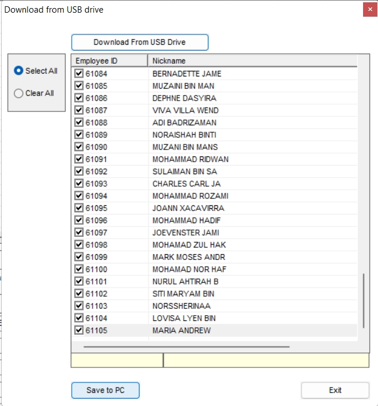Sort by the Employee ID column header

click(x=109, y=61)
